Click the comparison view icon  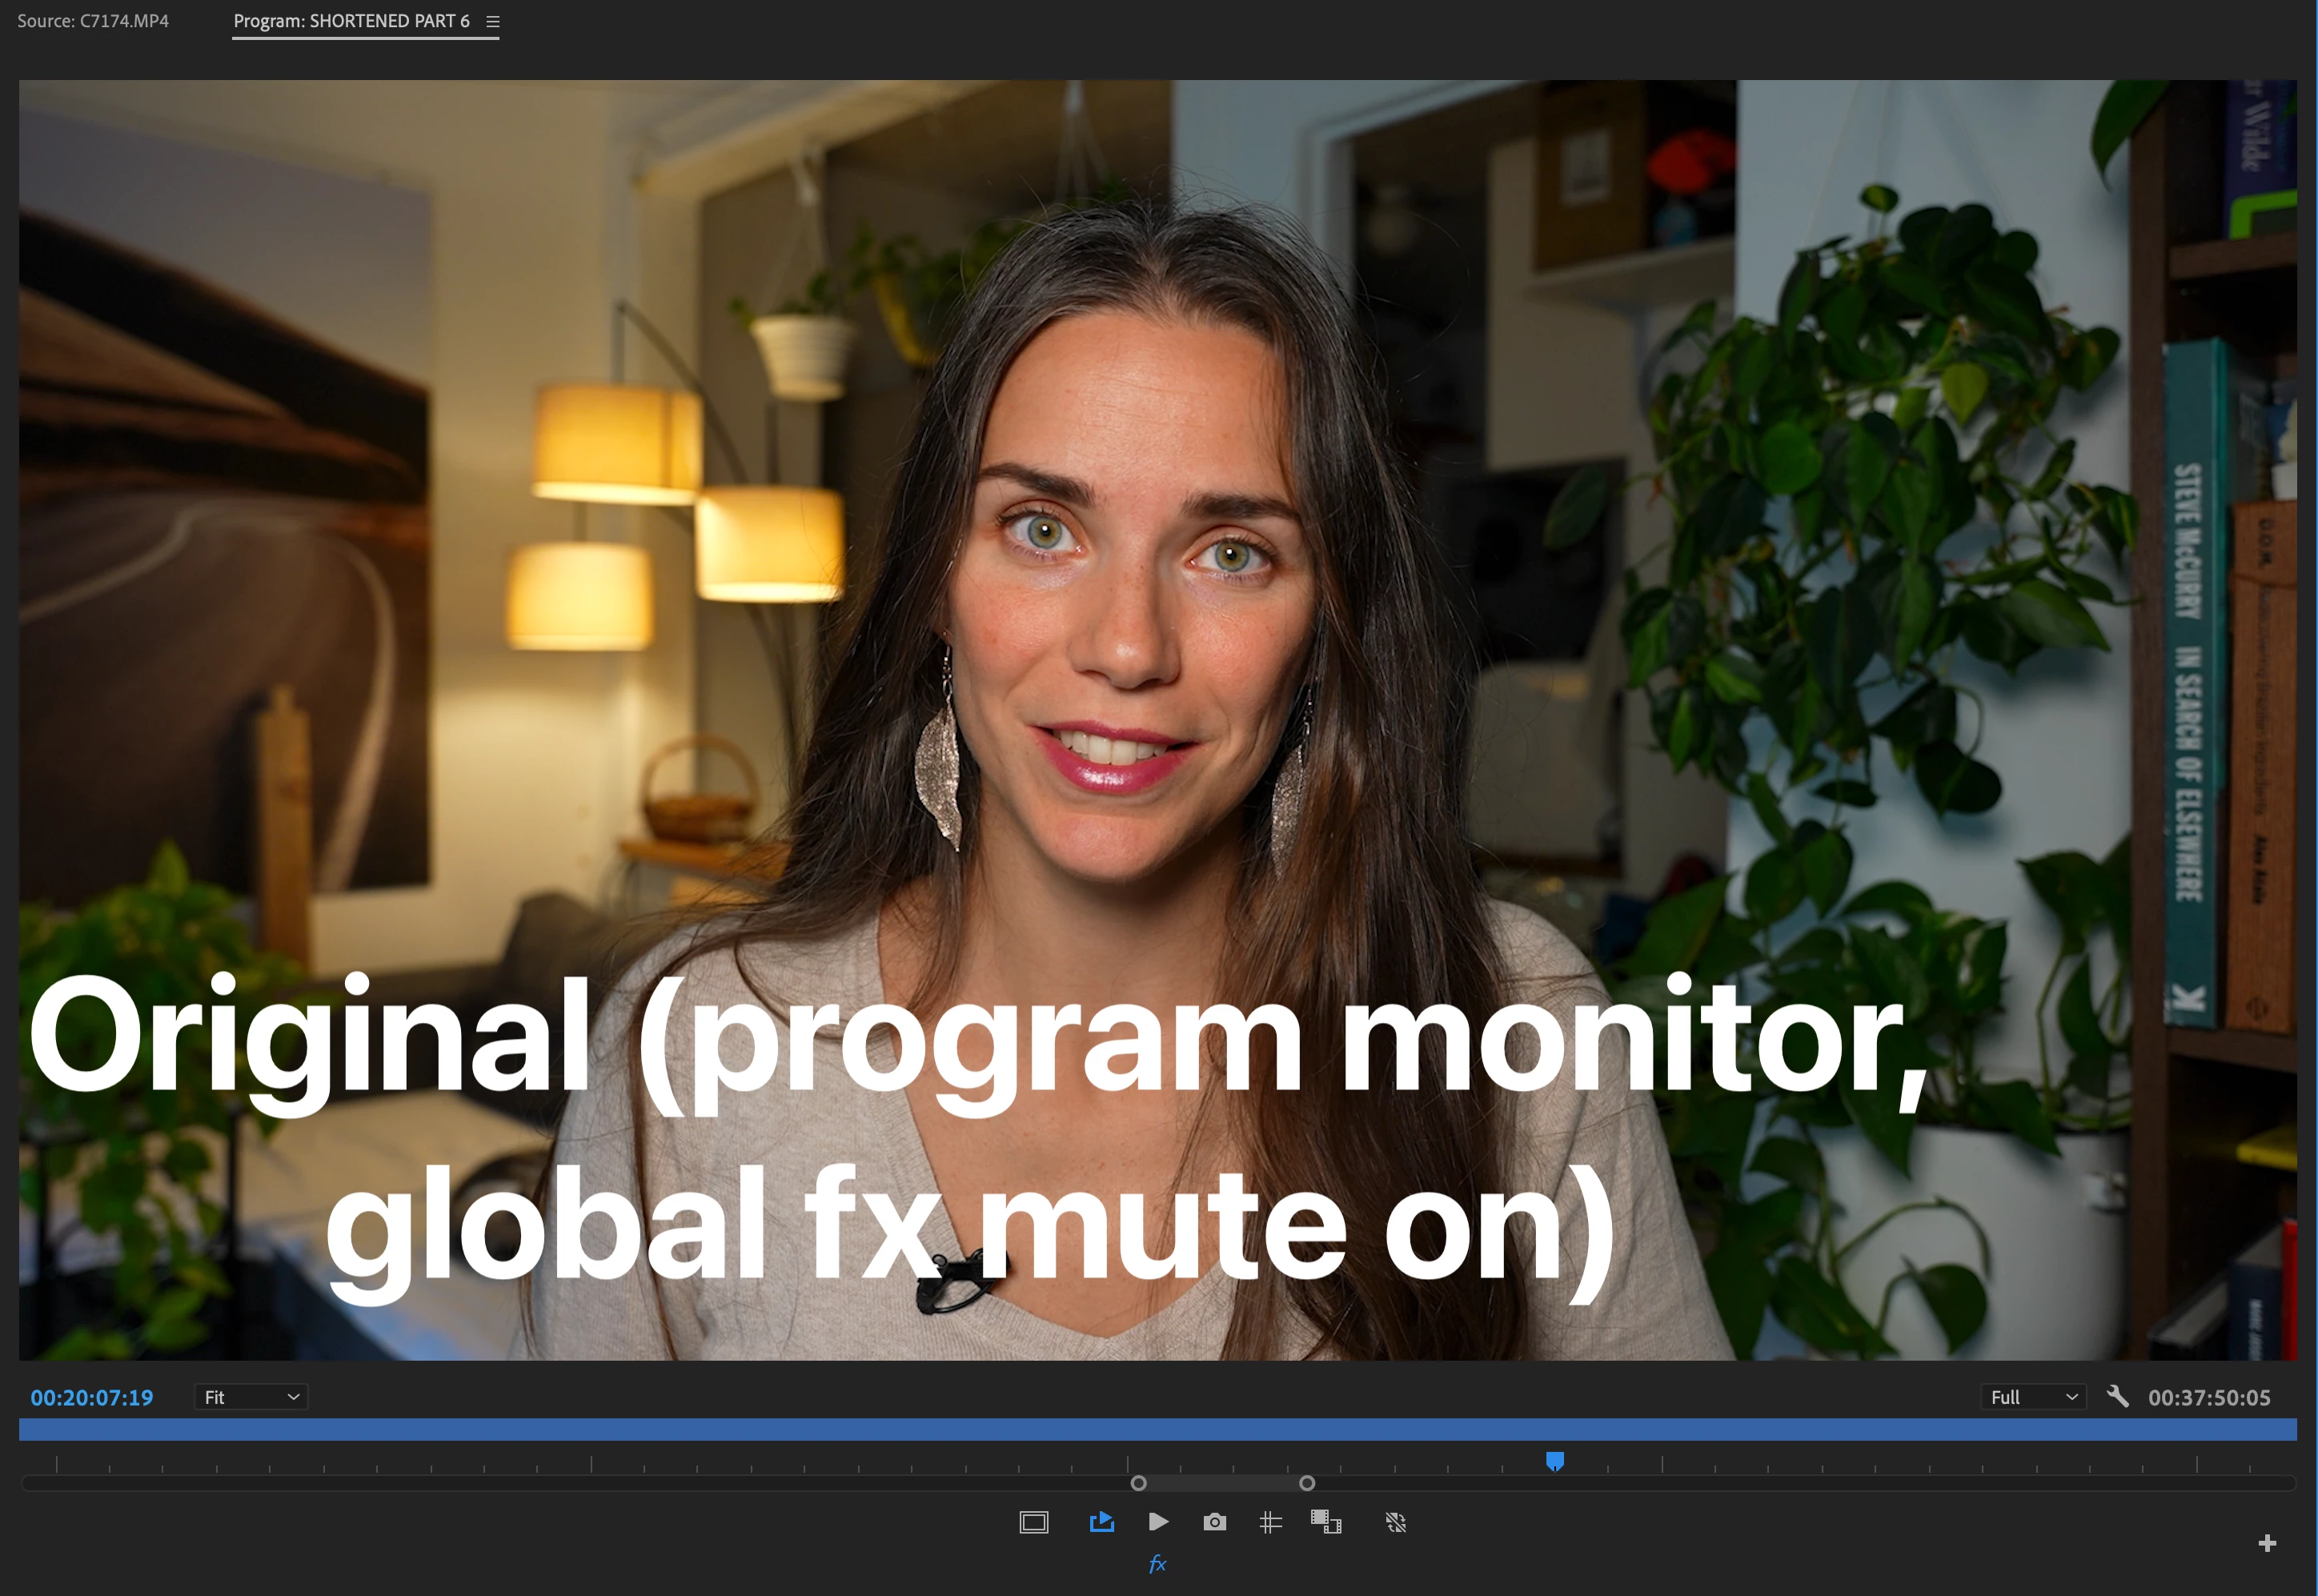tap(1326, 1522)
